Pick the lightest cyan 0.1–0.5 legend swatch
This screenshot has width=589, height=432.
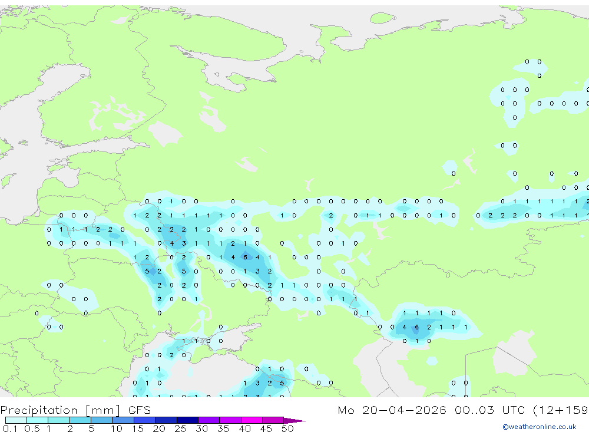click(x=16, y=420)
